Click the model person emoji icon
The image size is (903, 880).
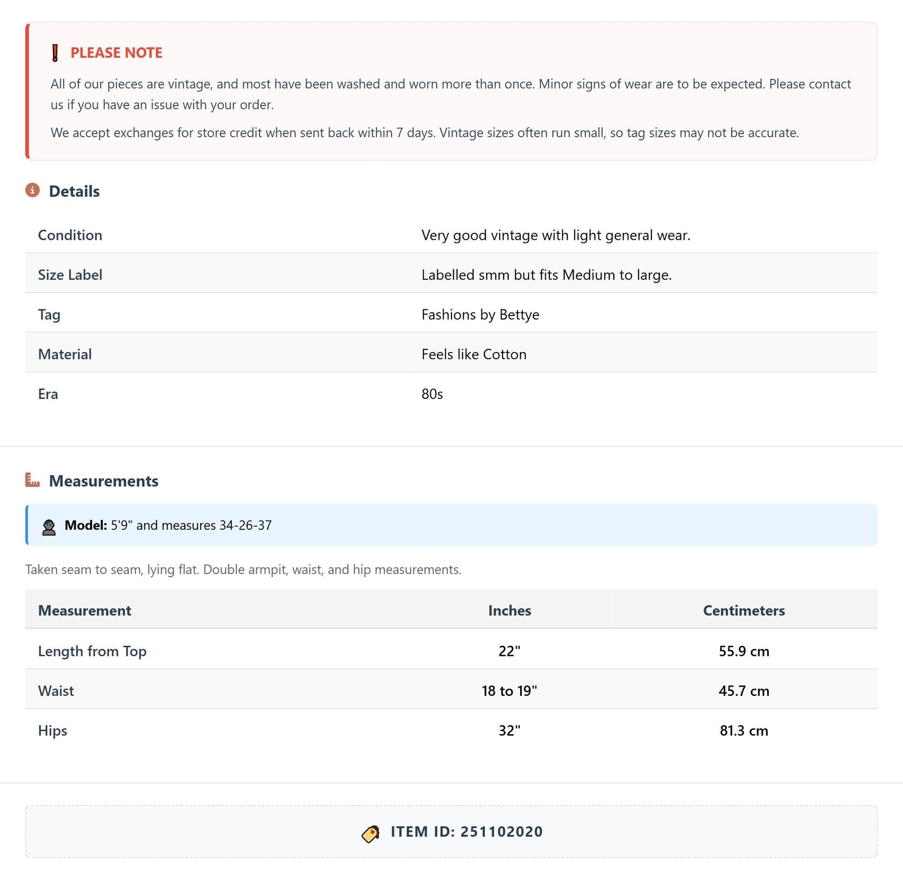[x=49, y=527]
